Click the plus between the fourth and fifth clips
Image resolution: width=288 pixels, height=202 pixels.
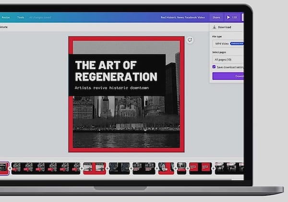[131, 168]
